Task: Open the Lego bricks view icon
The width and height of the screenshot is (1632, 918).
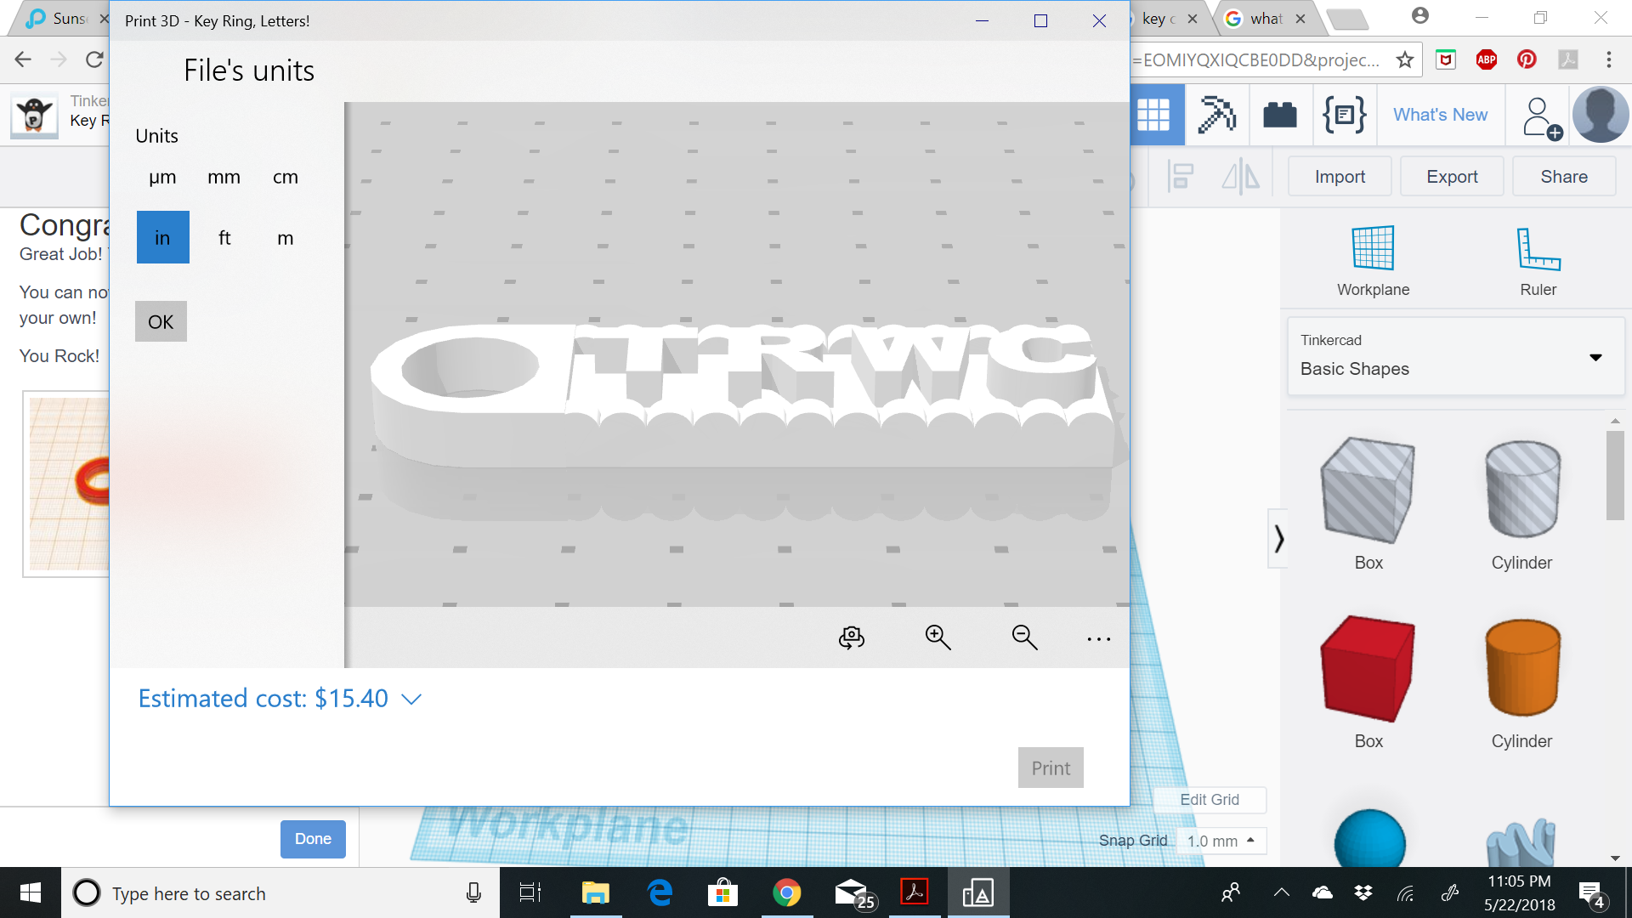Action: tap(1279, 115)
